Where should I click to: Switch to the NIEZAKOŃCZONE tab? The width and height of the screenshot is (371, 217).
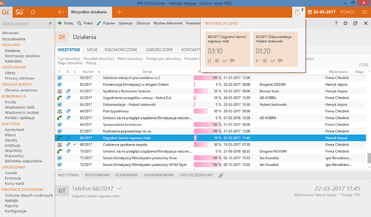pos(121,50)
